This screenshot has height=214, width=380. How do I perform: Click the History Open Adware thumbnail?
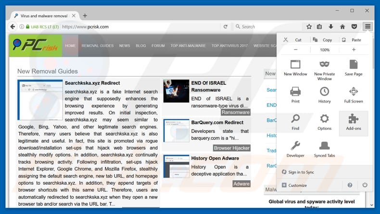click(176, 166)
